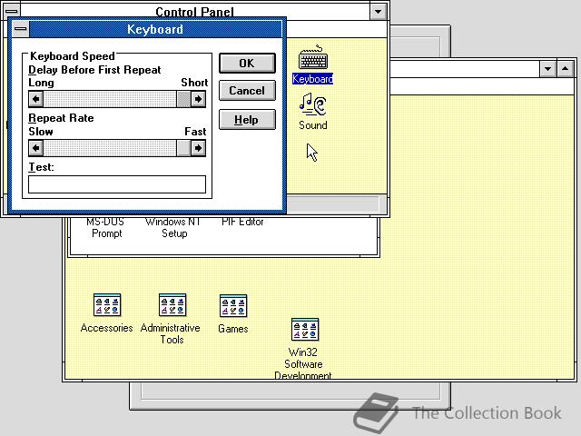Click Cancel in the Keyboard dialog

(x=247, y=91)
